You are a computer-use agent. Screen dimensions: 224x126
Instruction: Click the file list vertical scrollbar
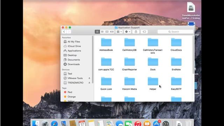click(x=194, y=55)
